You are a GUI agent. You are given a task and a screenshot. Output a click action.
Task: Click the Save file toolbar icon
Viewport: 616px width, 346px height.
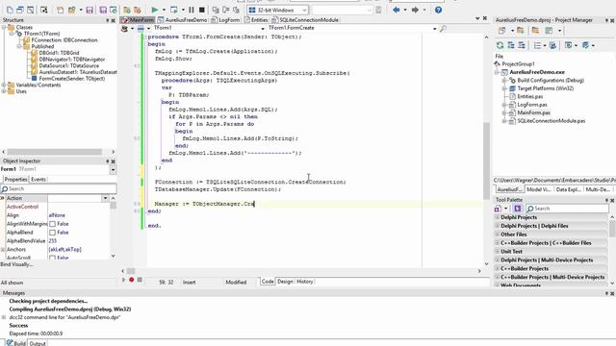(90, 10)
